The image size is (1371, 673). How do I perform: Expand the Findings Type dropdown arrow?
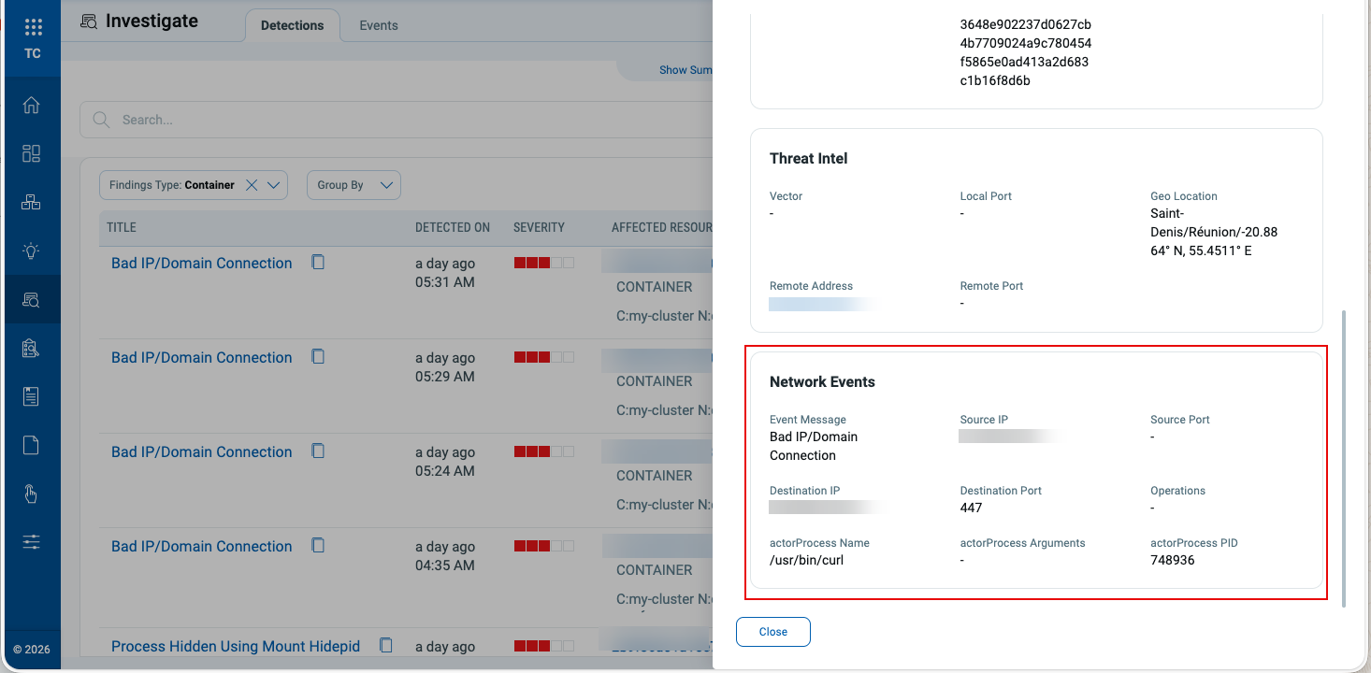[273, 185]
